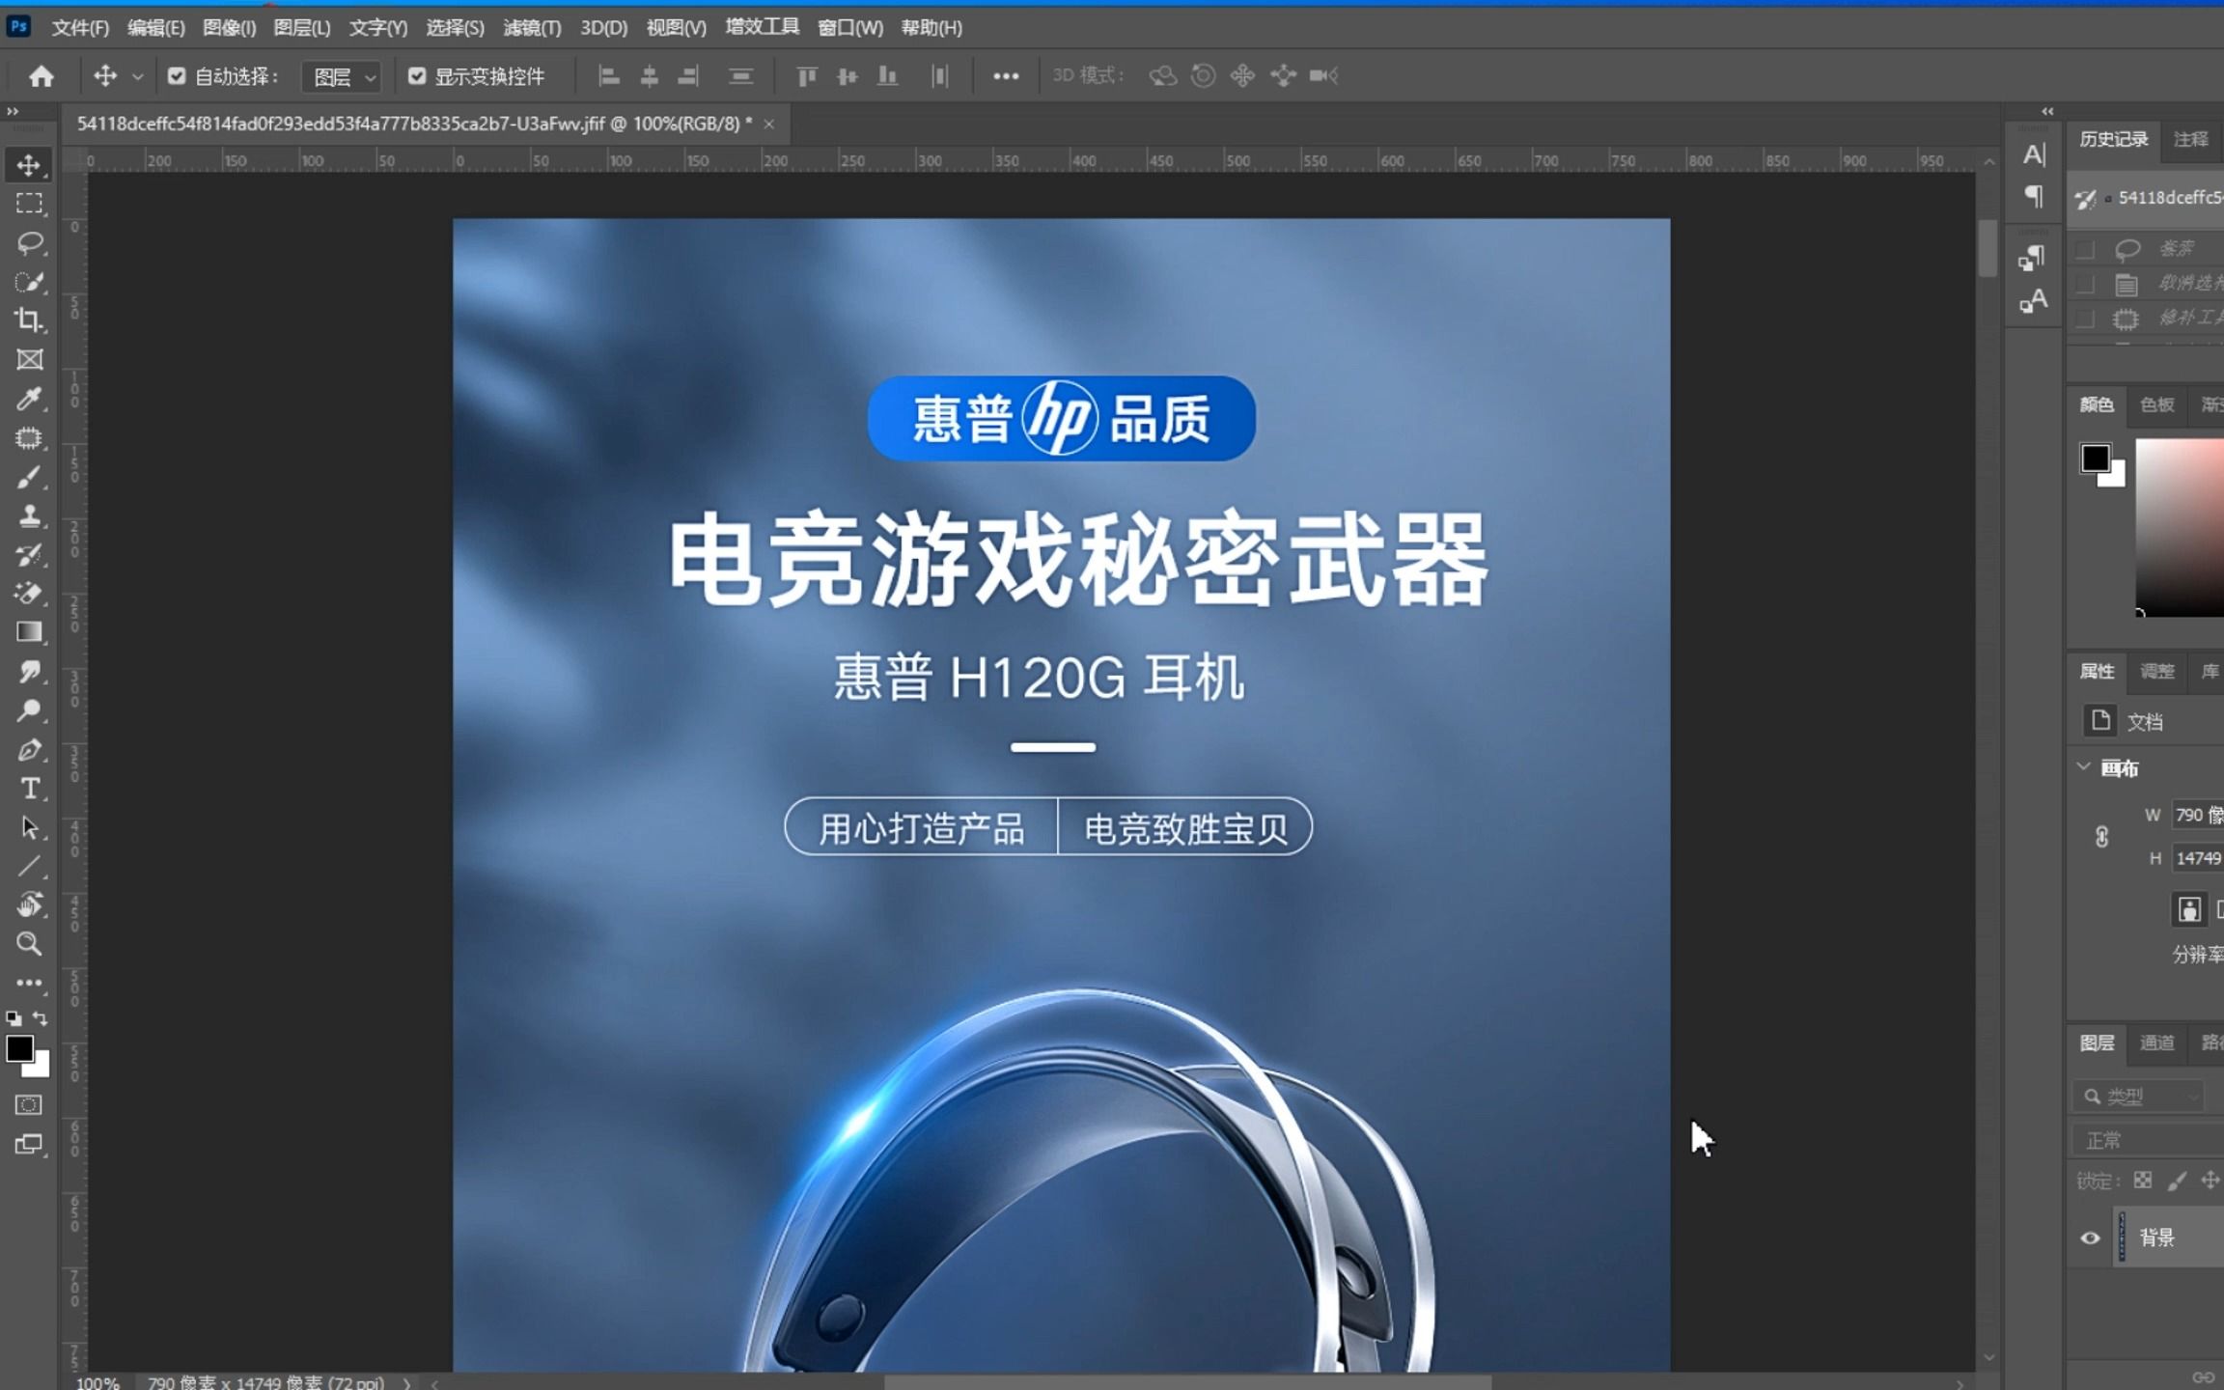Align left edges in options bar
Image resolution: width=2224 pixels, height=1390 pixels.
coord(608,75)
